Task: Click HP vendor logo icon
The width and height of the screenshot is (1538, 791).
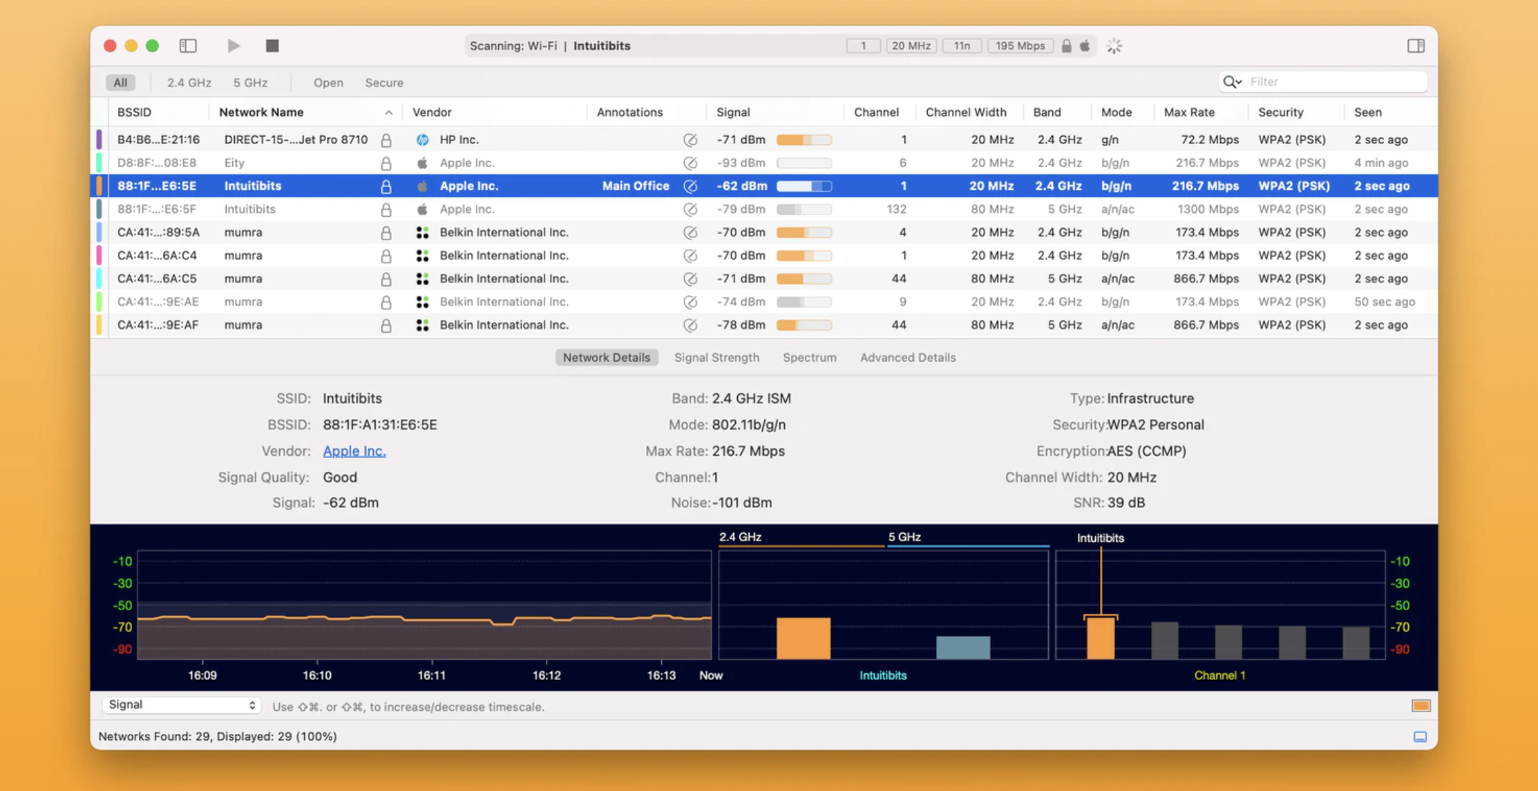Action: pos(422,139)
